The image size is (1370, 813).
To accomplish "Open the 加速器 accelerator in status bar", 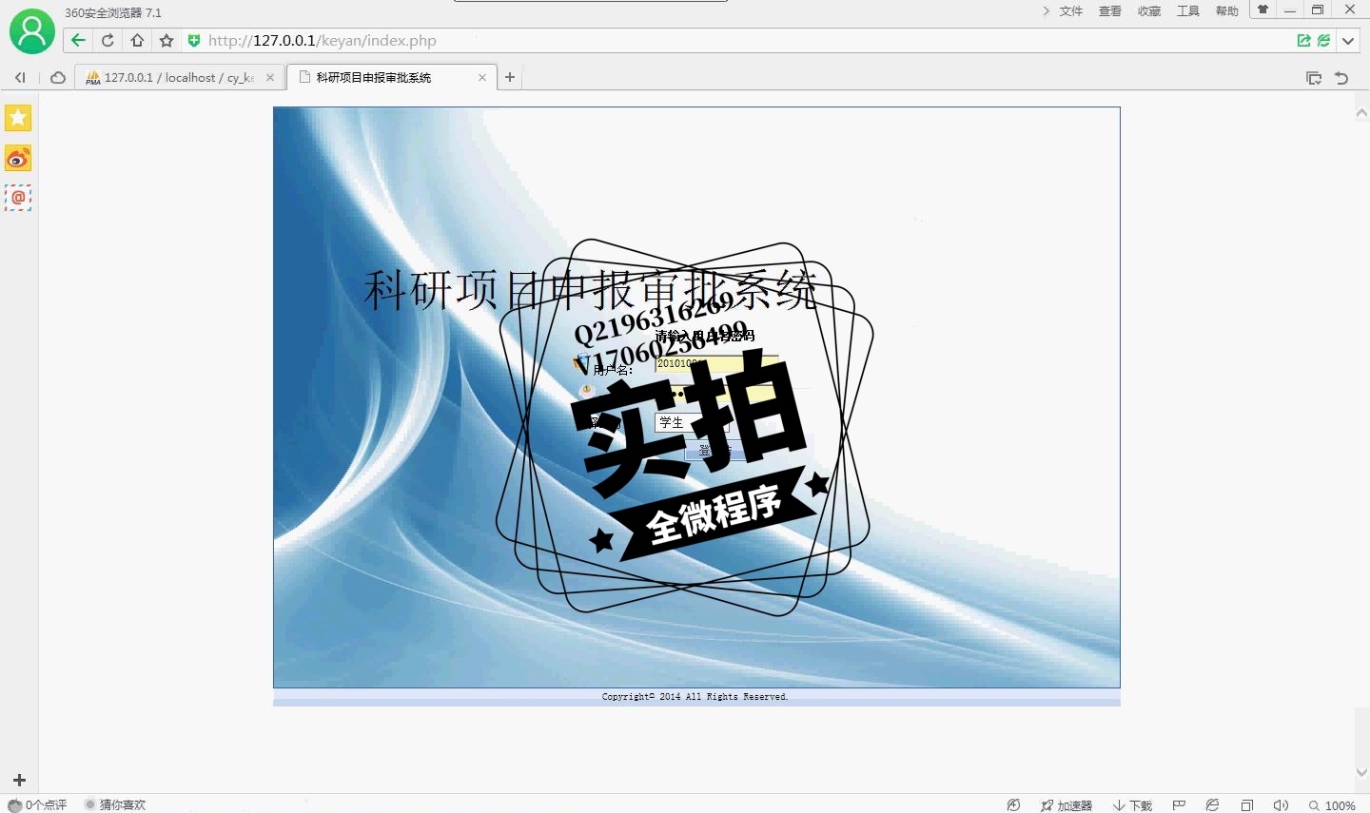I will [1067, 805].
